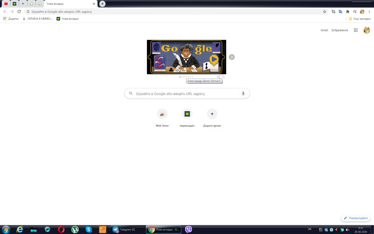Open the Skype extension in the toolbar
Viewport: 374px width, 234px height.
[x=334, y=12]
